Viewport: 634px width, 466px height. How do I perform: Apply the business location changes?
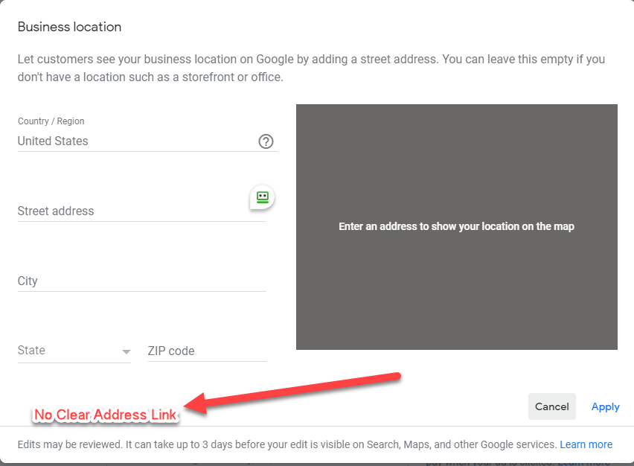605,406
